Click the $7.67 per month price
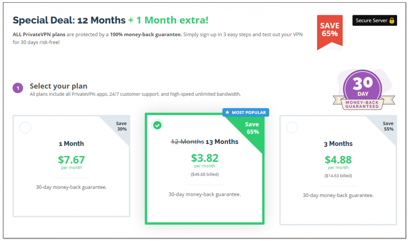 click(71, 160)
